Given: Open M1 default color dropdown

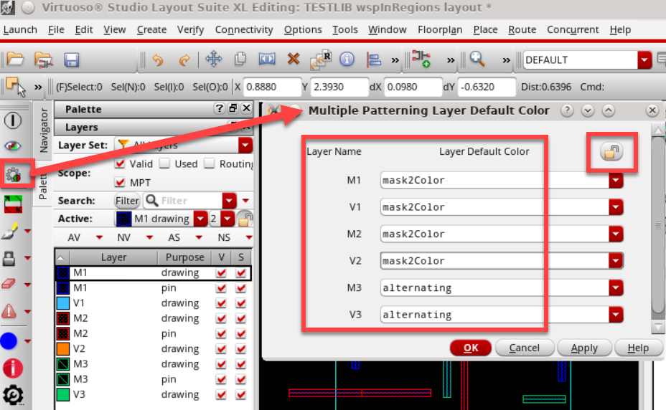Looking at the screenshot, I should tap(616, 181).
